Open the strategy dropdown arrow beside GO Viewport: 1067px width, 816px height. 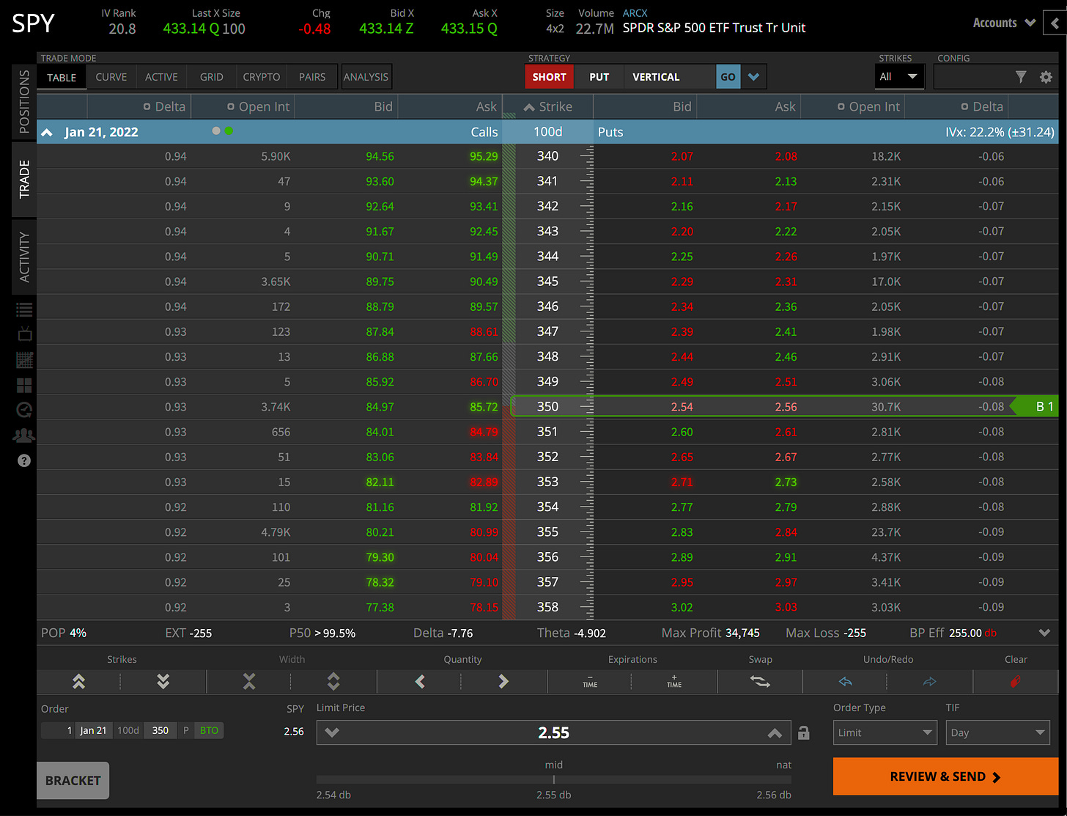754,77
